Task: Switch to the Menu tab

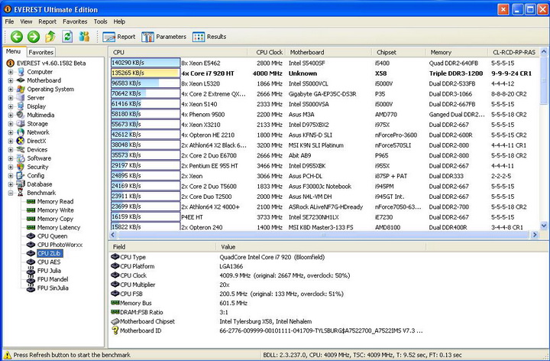Action: (x=13, y=51)
